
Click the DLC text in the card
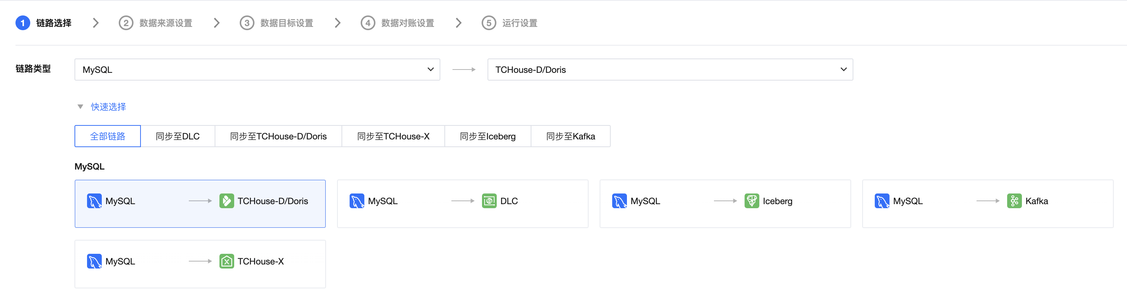point(509,201)
